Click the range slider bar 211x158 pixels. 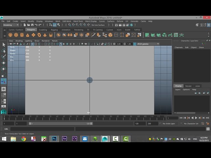(61, 123)
